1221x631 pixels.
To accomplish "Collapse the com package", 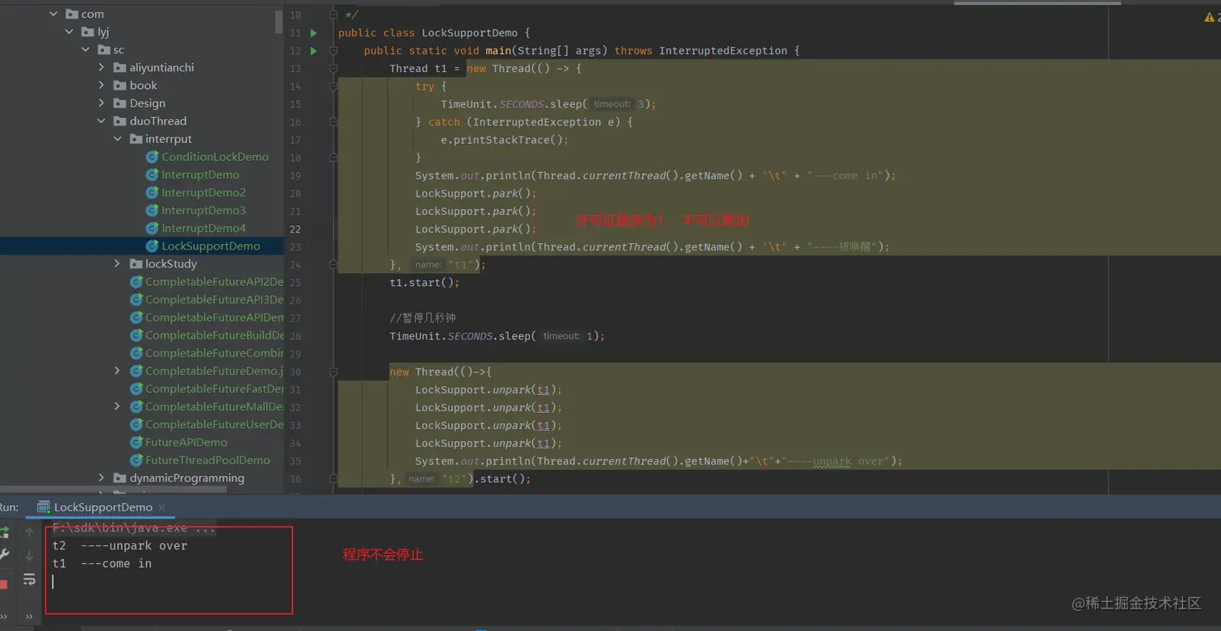I will coord(53,15).
